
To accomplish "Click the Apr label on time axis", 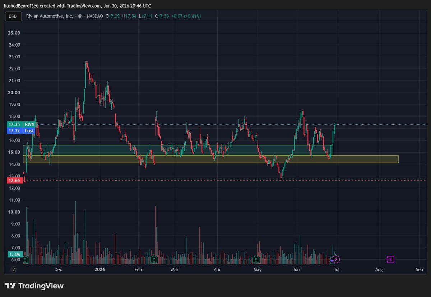I will tap(217, 269).
